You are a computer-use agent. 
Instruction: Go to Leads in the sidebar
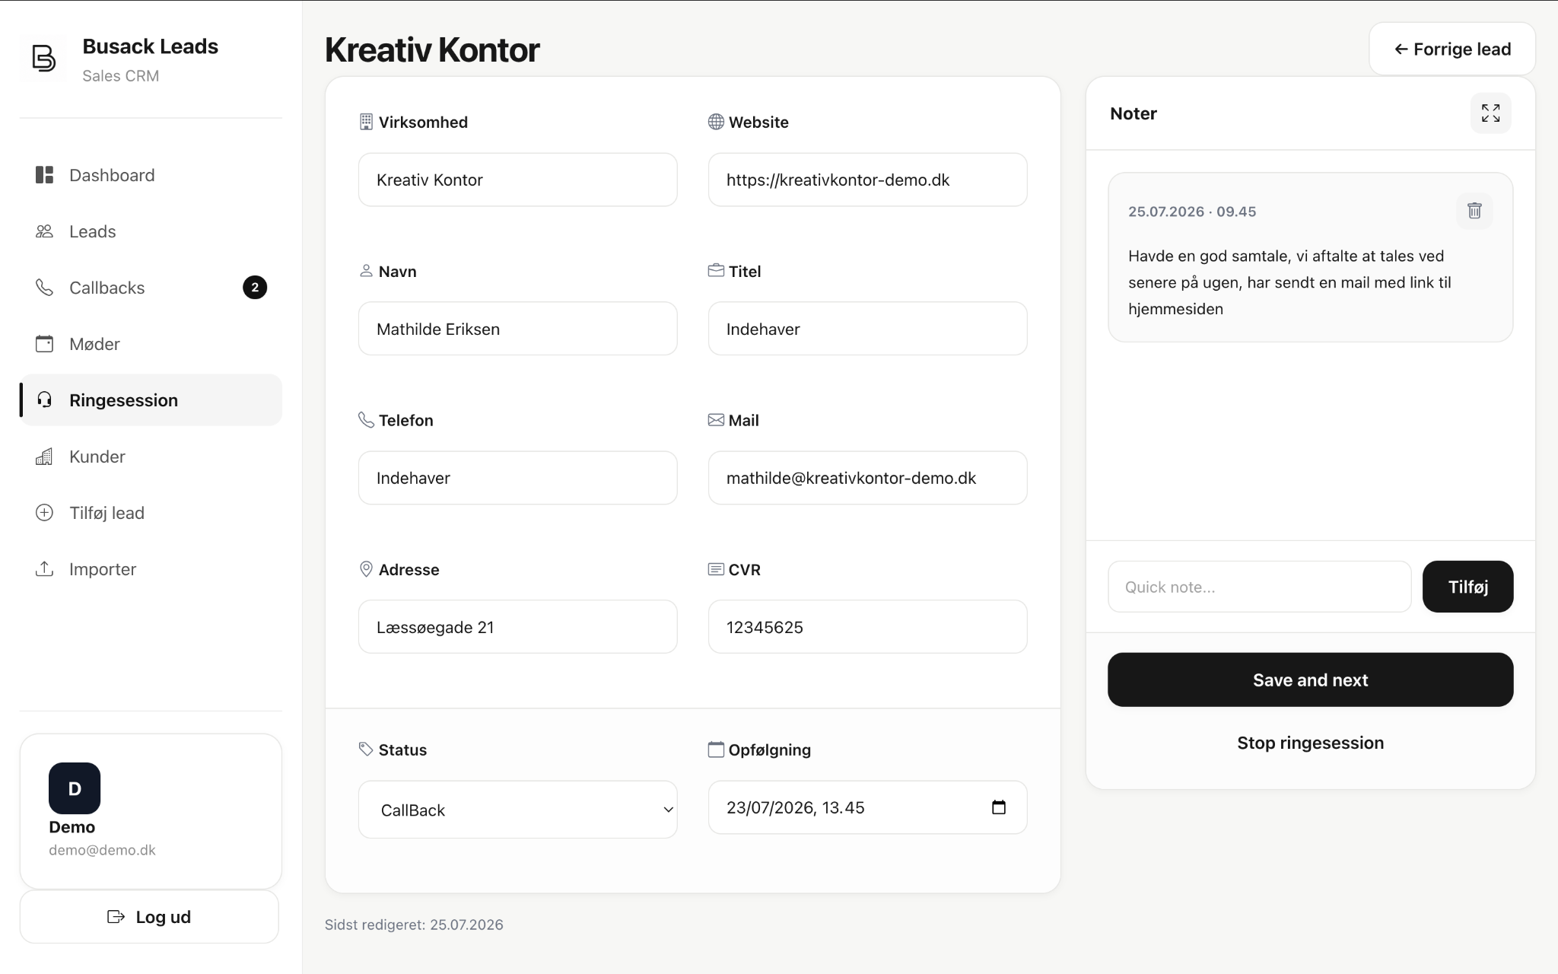151,231
